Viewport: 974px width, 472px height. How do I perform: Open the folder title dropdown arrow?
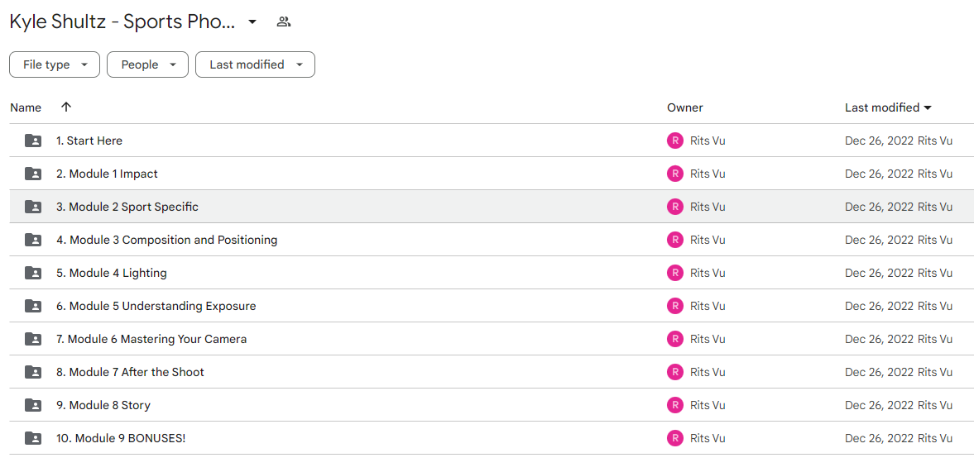coord(252,22)
